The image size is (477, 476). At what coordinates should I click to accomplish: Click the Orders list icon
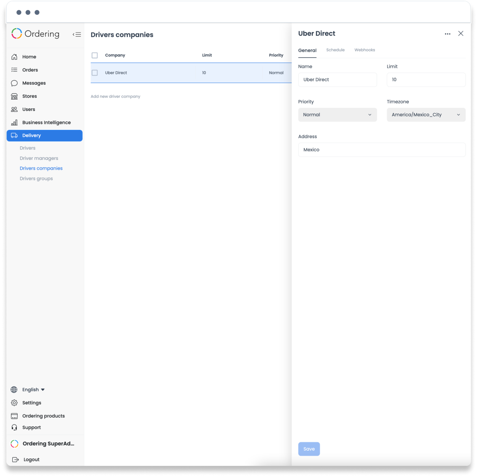point(14,70)
